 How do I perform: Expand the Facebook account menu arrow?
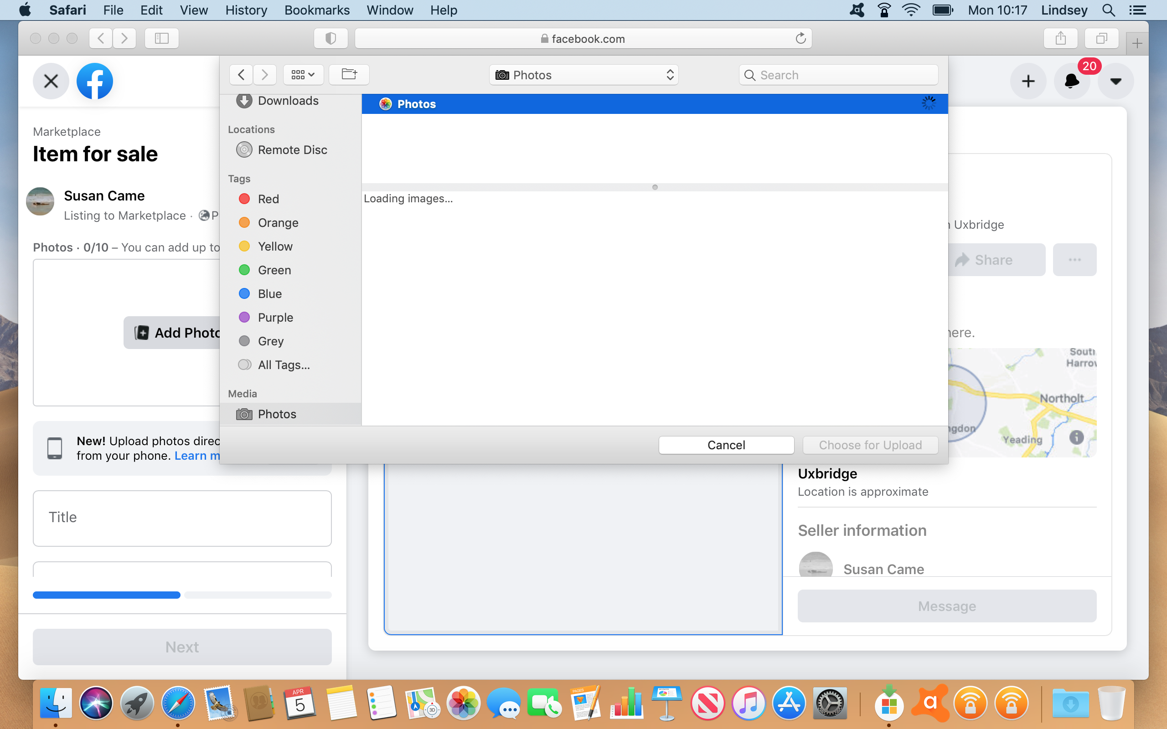tap(1115, 81)
